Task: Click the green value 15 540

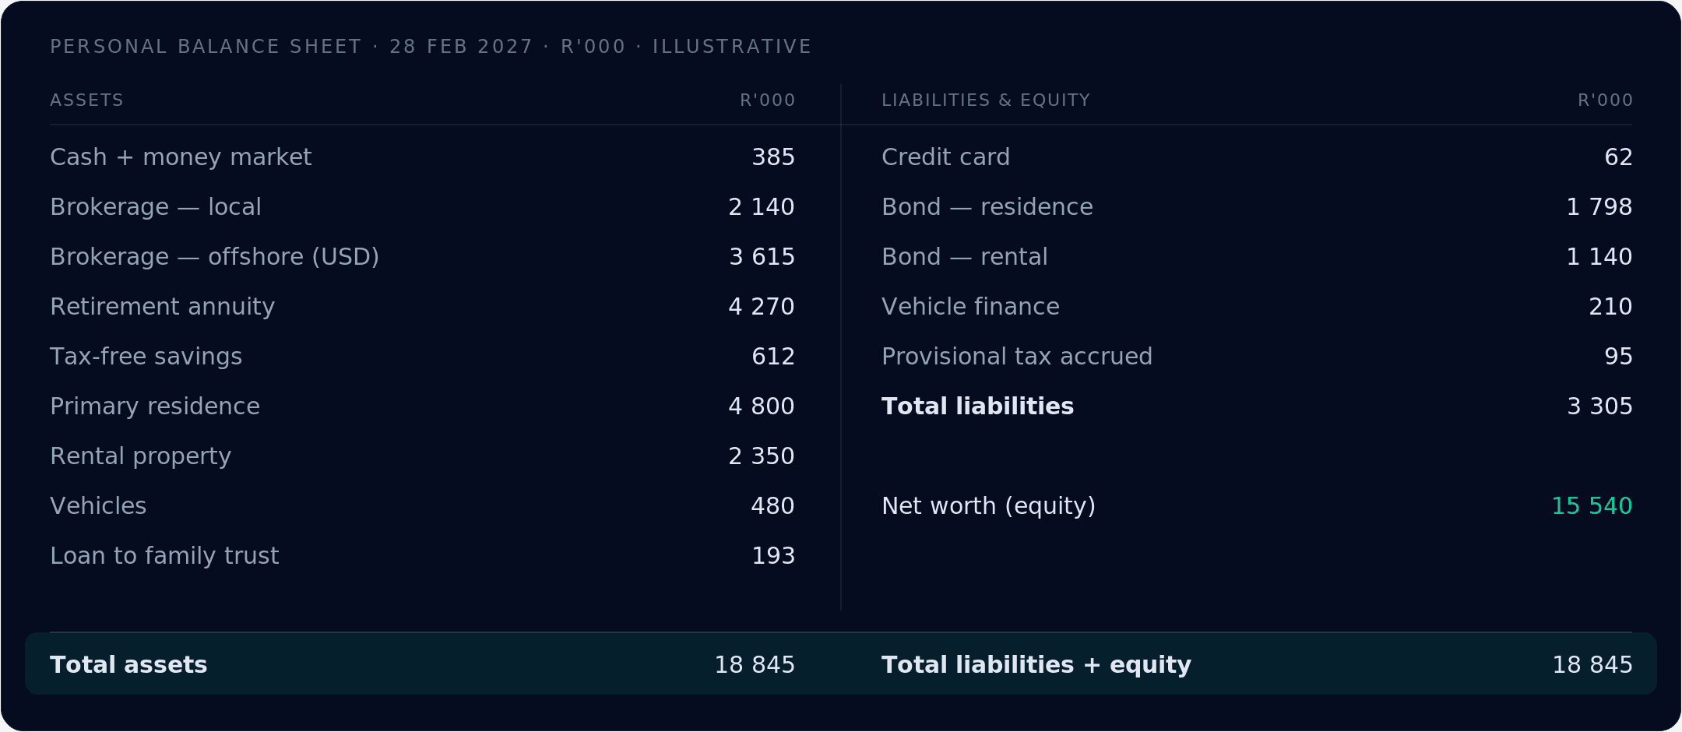Action: [x=1592, y=506]
